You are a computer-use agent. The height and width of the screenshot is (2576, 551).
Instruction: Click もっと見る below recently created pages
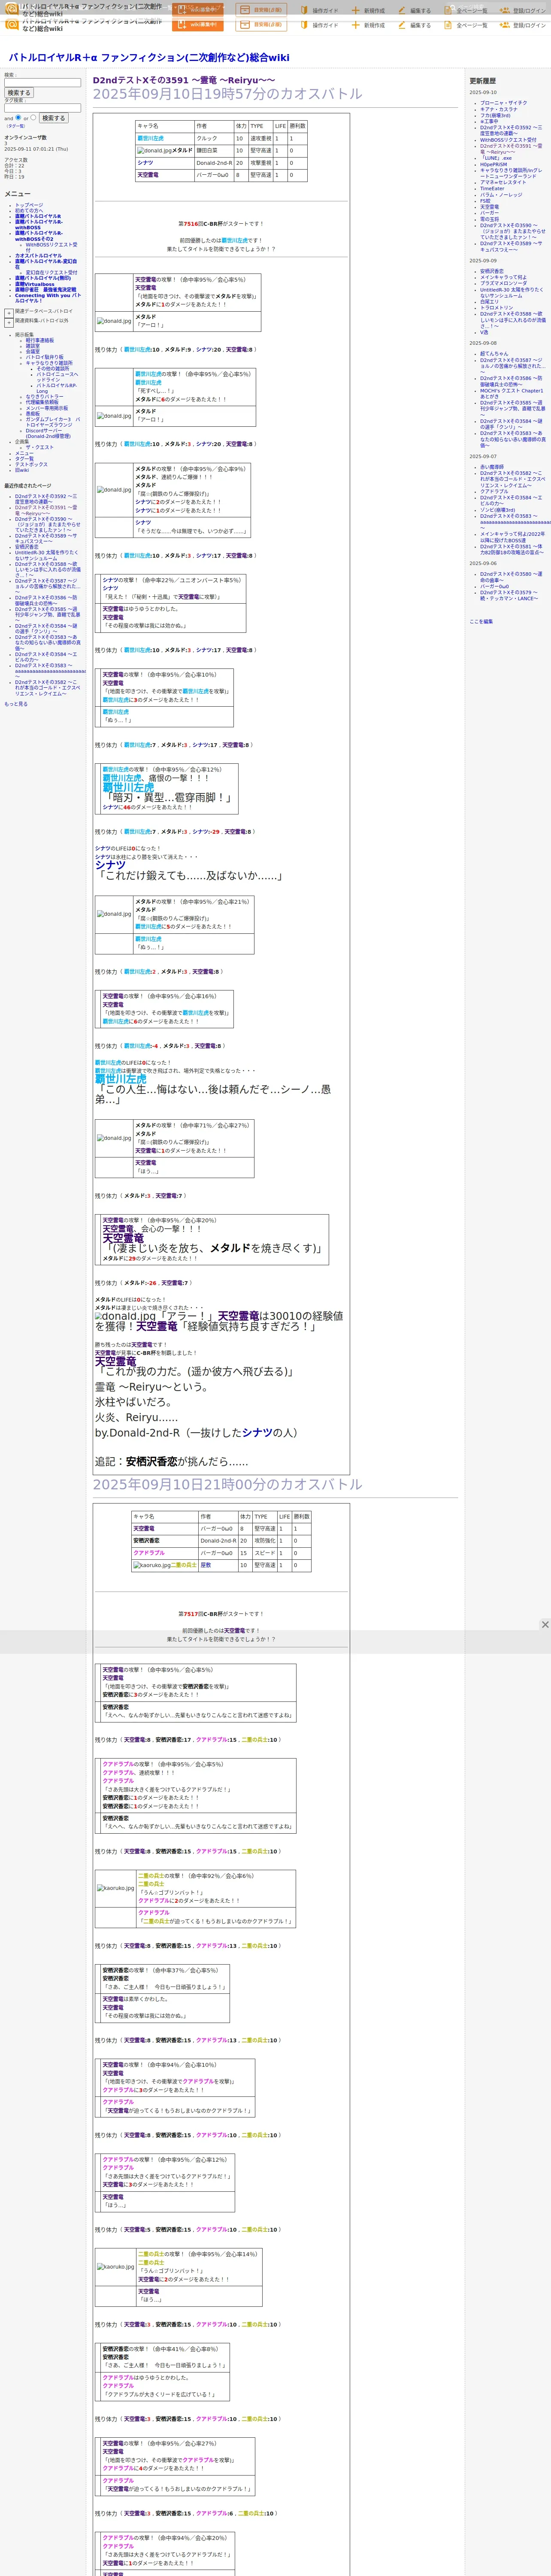pyautogui.click(x=16, y=704)
